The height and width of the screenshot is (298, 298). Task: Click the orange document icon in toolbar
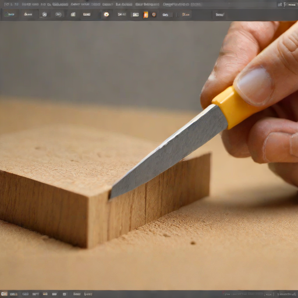point(146,15)
